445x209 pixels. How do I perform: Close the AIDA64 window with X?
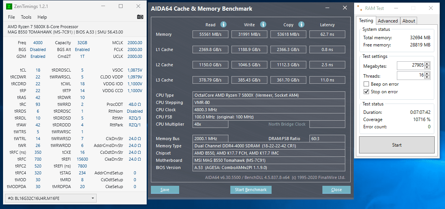pos(345,8)
